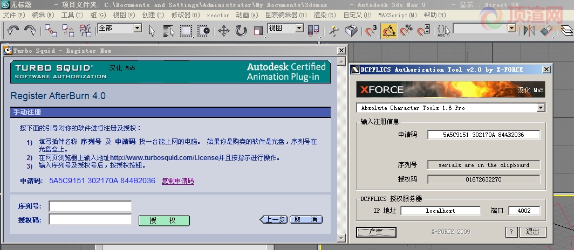574x250 pixels.
Task: Toggle the highlighted Angle Snap
Action: (x=389, y=31)
